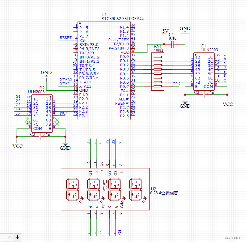This screenshot has height=242, width=246.
Task: Select the RN1 designator
Action: pyautogui.click(x=157, y=46)
